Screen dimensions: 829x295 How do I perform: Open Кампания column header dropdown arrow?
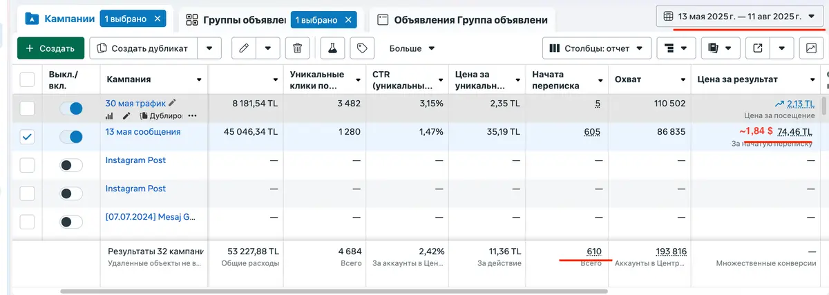click(199, 79)
